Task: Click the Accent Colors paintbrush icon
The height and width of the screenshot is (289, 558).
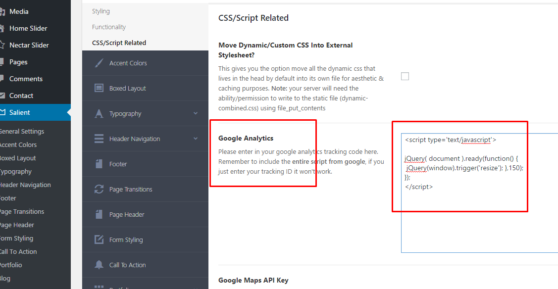Action: (99, 63)
